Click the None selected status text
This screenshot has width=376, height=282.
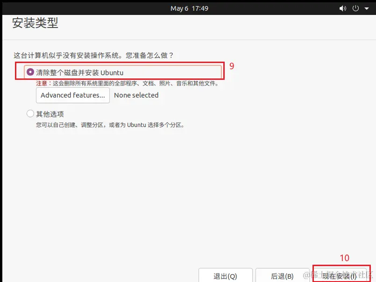point(136,95)
